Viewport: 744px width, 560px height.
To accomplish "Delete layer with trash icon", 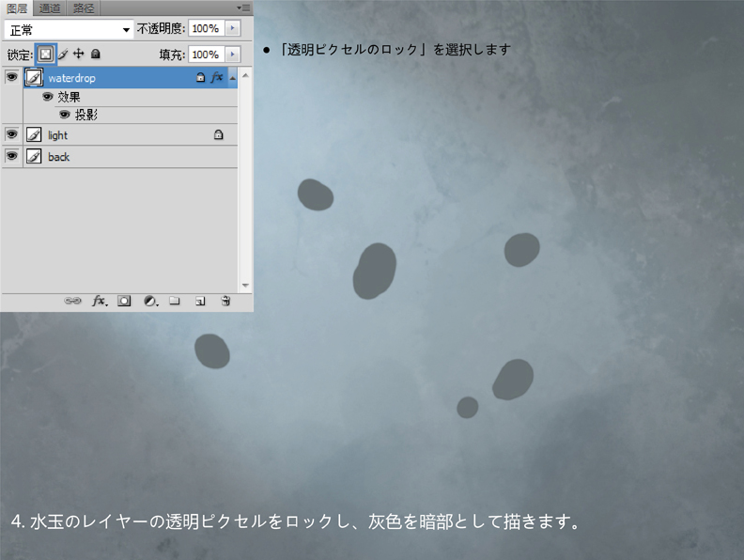I will tap(225, 301).
